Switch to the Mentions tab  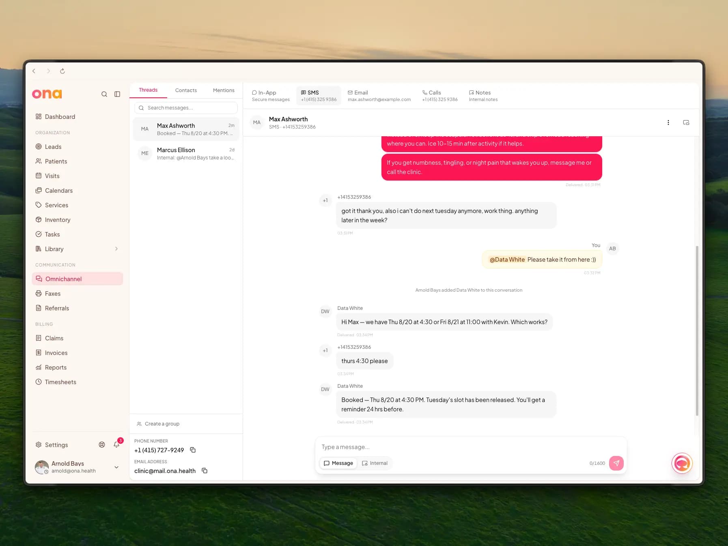[x=224, y=90]
